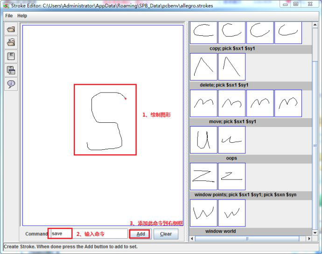Viewport: 322px width, 254px height.
Task: Click the save floppy disk icon
Action: 11,56
